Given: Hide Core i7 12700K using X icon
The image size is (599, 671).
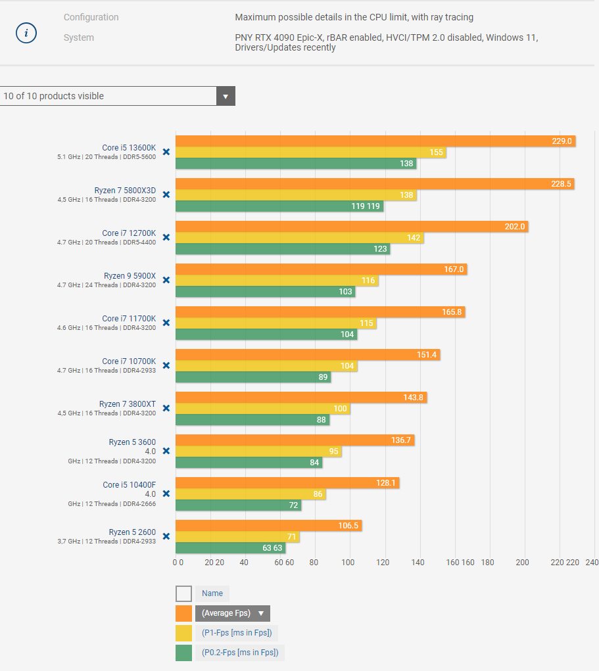Looking at the screenshot, I should click(x=166, y=237).
